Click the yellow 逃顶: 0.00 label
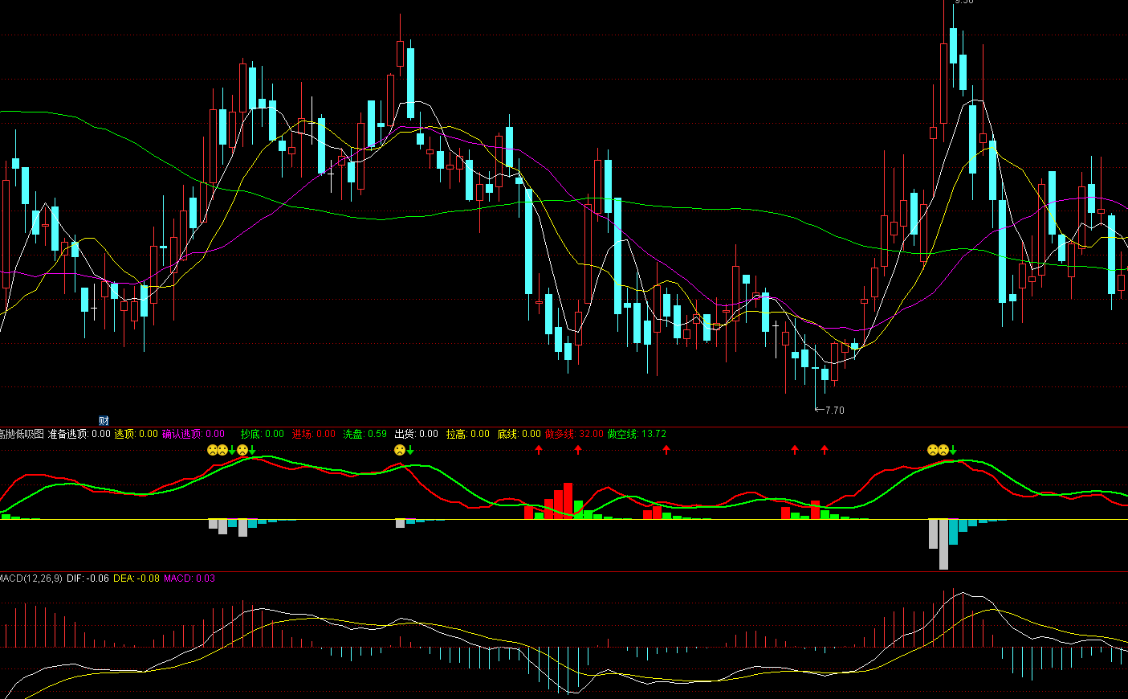The width and height of the screenshot is (1128, 699). (x=136, y=434)
